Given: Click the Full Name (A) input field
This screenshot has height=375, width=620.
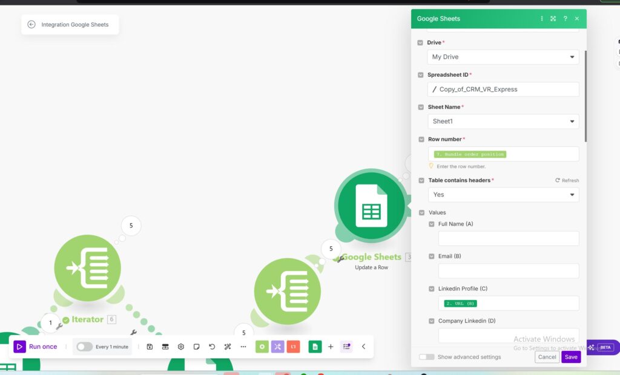Looking at the screenshot, I should click(509, 239).
